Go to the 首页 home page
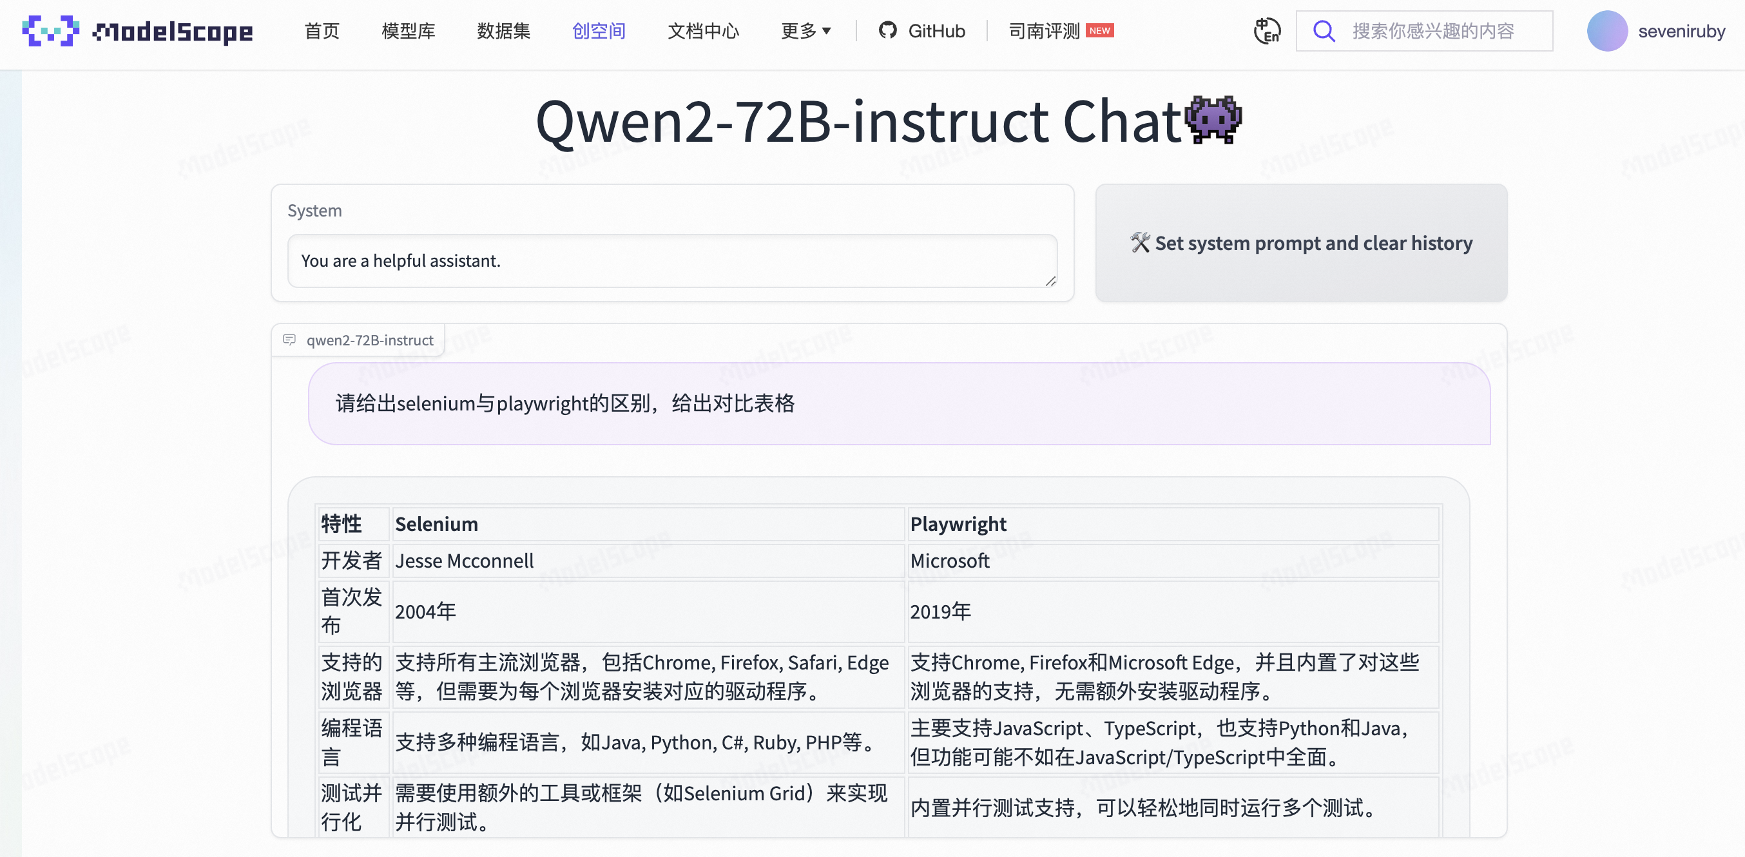Screen dimensions: 1745x857 pos(322,31)
